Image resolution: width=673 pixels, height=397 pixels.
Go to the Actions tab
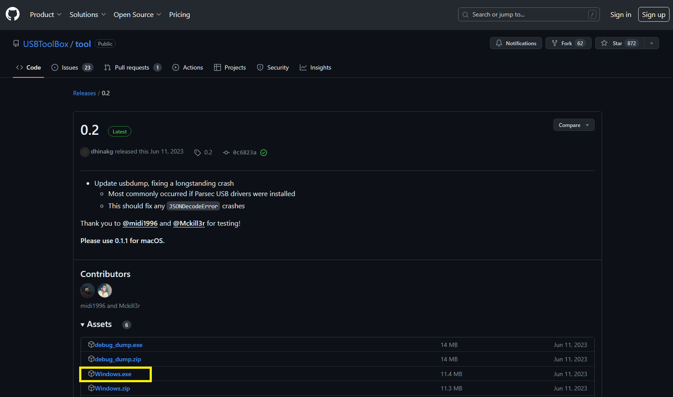click(x=188, y=67)
